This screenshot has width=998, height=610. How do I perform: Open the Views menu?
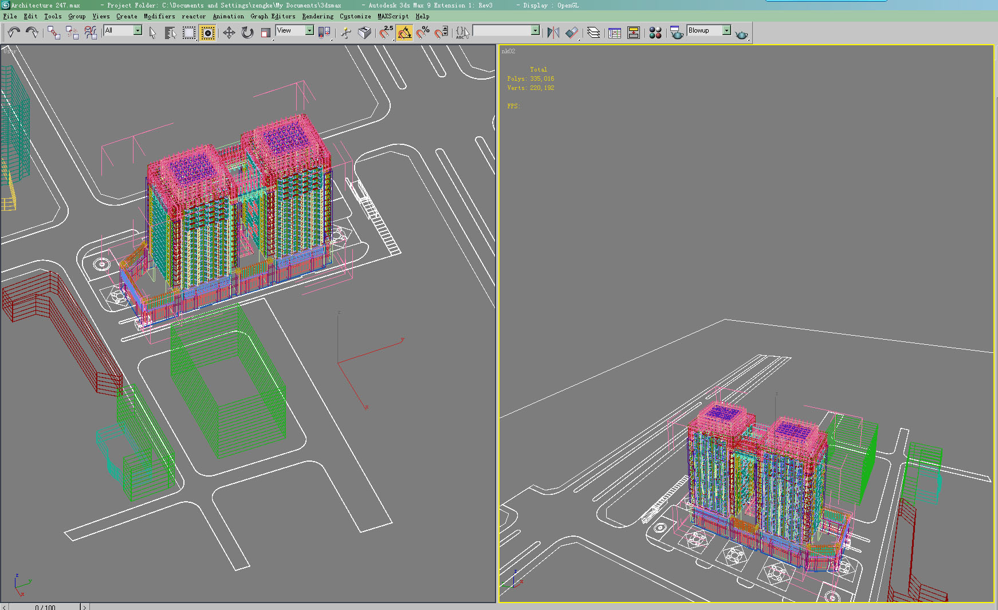[x=101, y=17]
